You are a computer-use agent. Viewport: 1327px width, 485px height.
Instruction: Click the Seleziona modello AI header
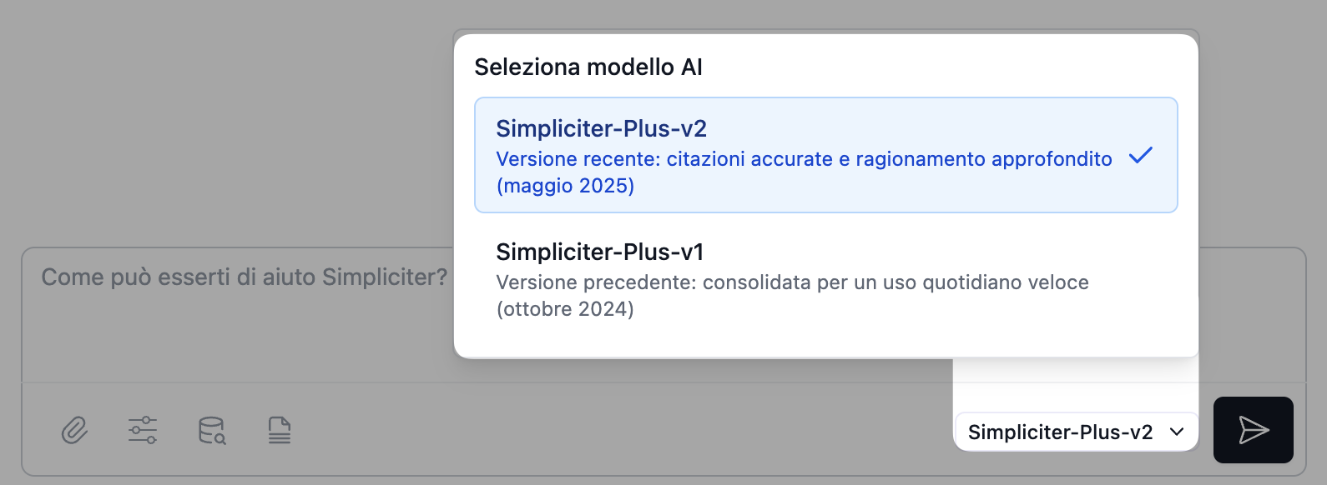588,67
